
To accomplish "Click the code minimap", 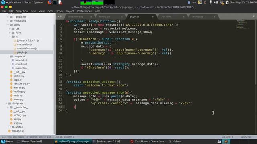I will tap(243, 24).
